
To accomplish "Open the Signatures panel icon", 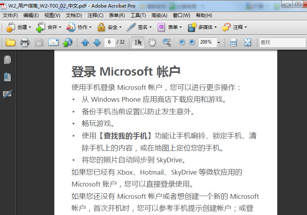I will [x=8, y=94].
